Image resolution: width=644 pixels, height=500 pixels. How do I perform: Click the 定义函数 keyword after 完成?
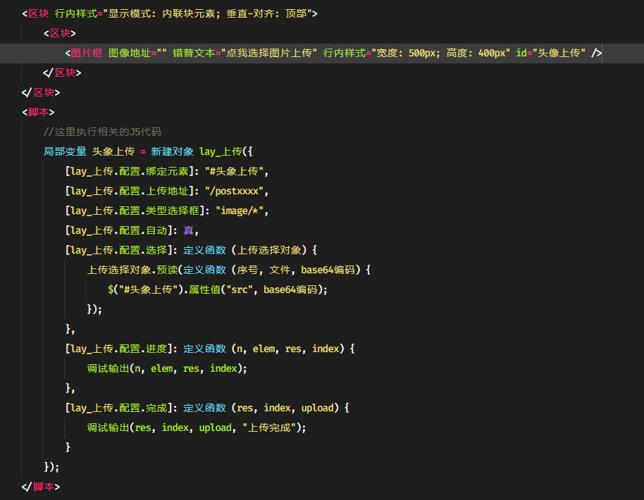tap(204, 408)
